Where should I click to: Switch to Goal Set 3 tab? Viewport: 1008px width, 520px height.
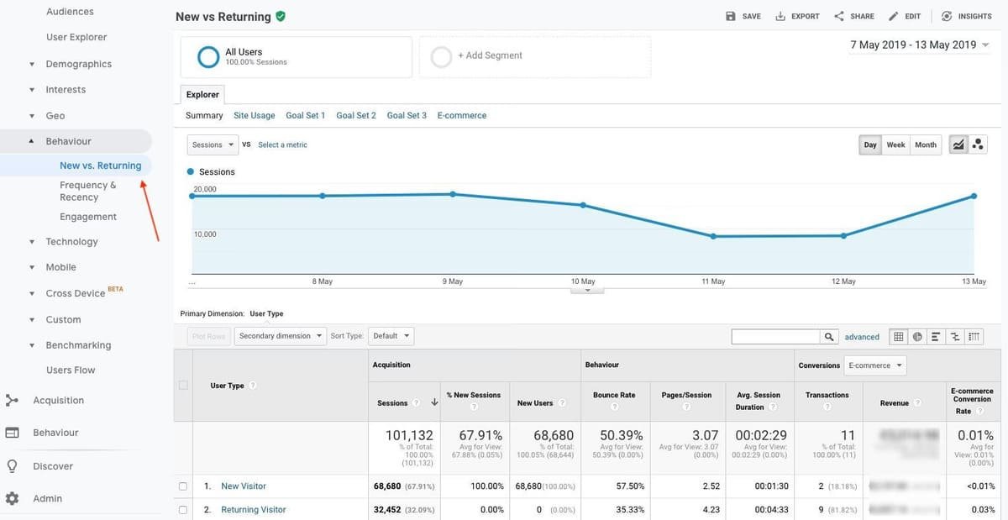click(407, 115)
